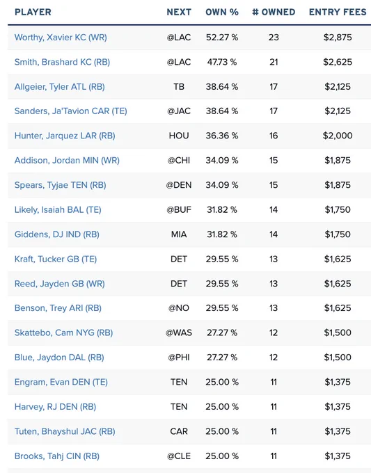Open Brashard Smith player link
The height and width of the screenshot is (473, 371).
[62, 62]
